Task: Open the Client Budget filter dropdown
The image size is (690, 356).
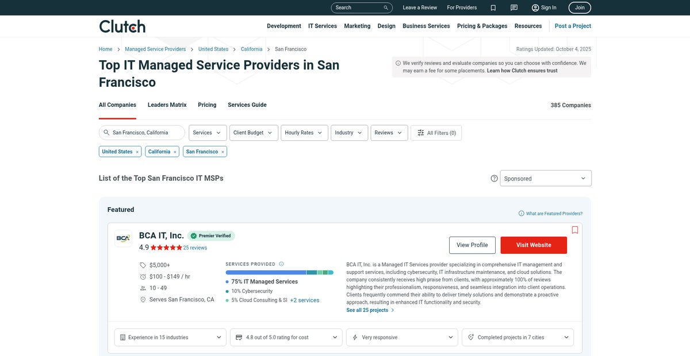Action: point(254,133)
